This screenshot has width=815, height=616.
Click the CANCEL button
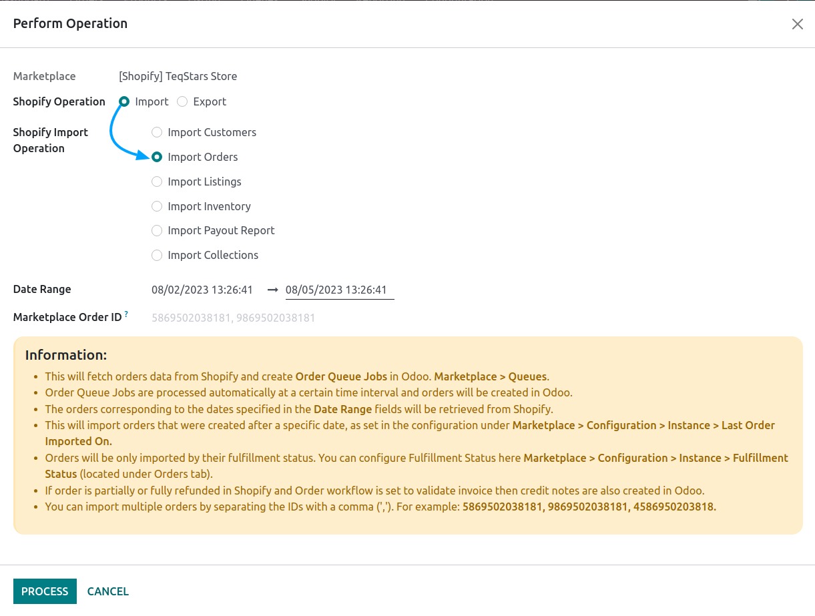point(108,591)
